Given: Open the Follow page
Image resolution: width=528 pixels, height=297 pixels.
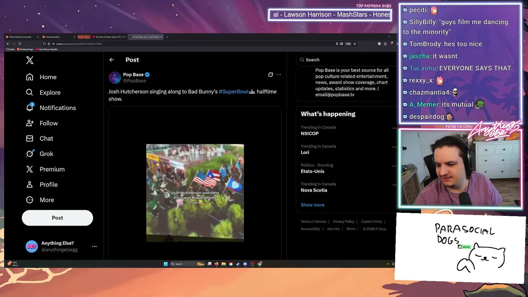Looking at the screenshot, I should point(42,123).
